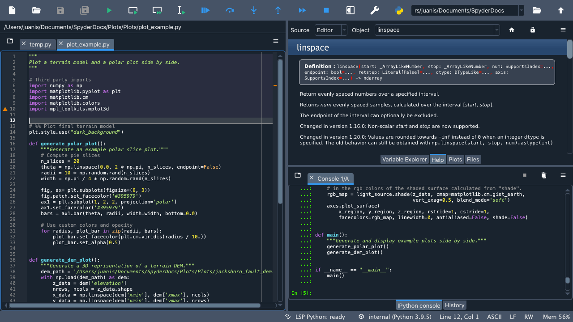
Task: Open the editor pane options menu
Action: 276,41
